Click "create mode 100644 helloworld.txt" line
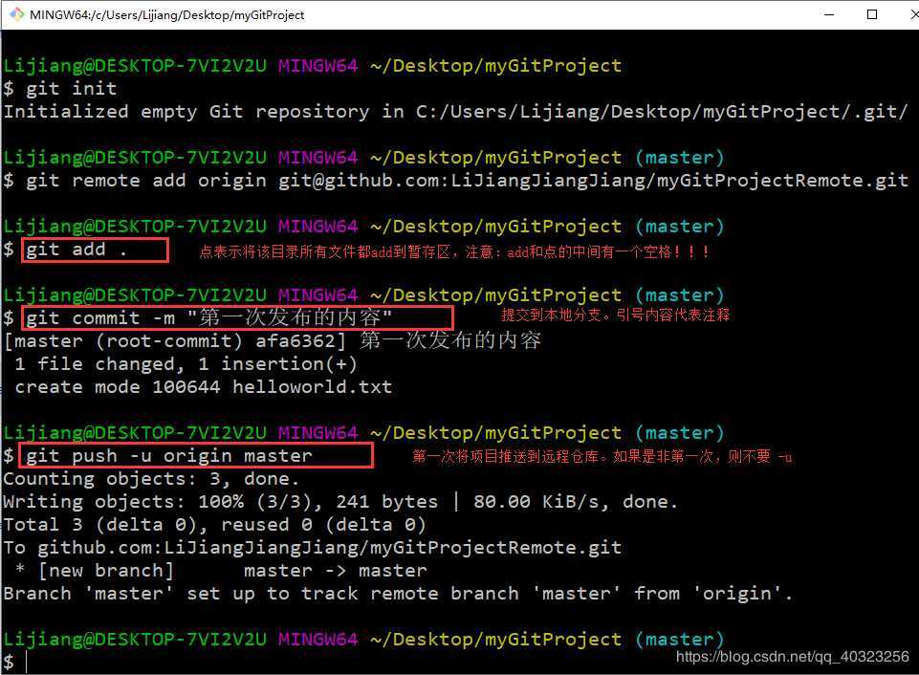This screenshot has height=675, width=919. 204,386
